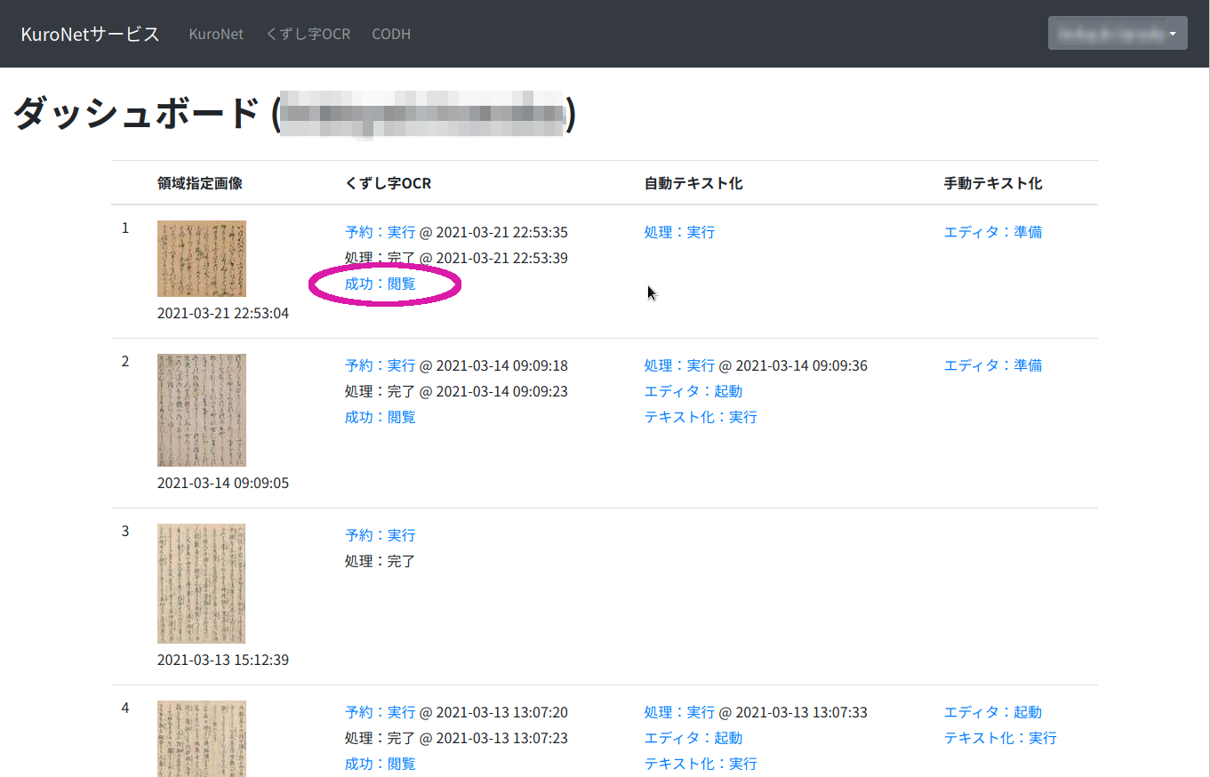Screen dimensions: 1210x777
Task: Open the くずし字OCR navigation menu item
Action: click(308, 34)
